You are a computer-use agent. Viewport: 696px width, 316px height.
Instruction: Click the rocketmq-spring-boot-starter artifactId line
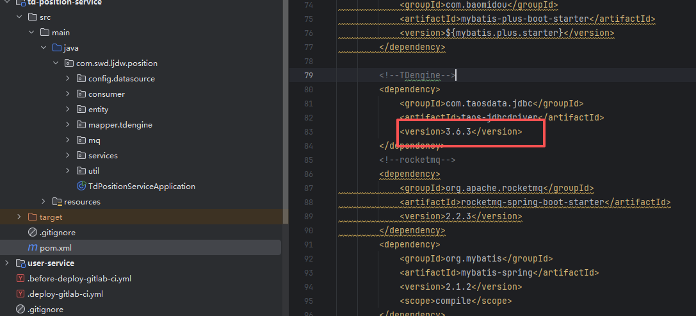tap(535, 203)
